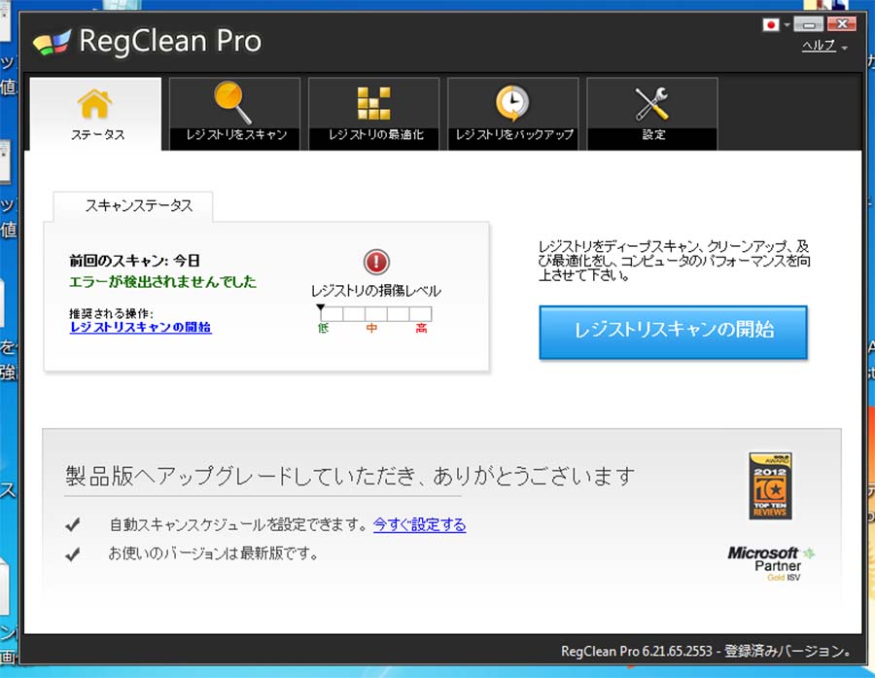The height and width of the screenshot is (678, 875).
Task: Select the スキャンステータス panel tab
Action: [133, 206]
